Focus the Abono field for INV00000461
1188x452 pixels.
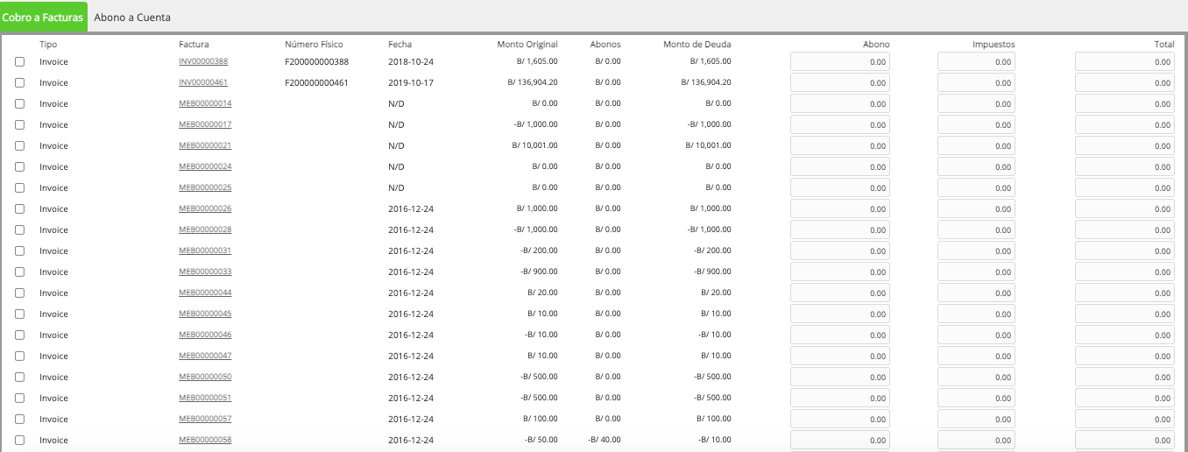click(x=840, y=83)
